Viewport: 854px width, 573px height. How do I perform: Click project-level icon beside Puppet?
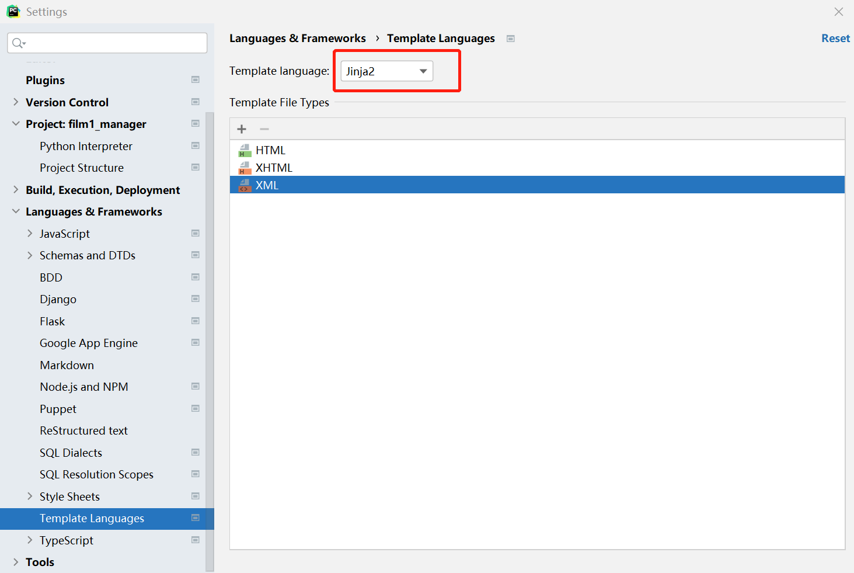click(196, 408)
